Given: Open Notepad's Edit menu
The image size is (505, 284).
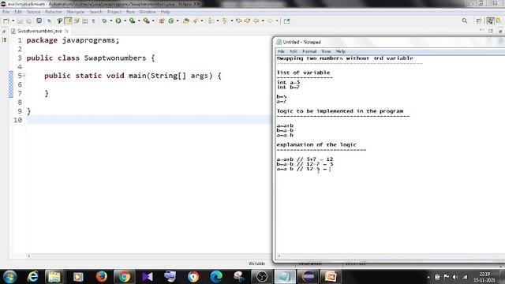Looking at the screenshot, I should click(293, 51).
